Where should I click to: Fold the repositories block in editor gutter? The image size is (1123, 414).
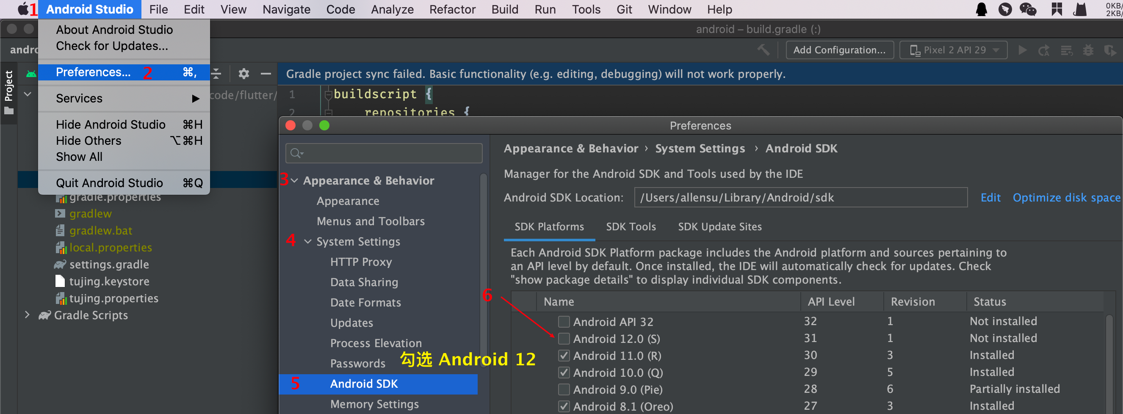coord(328,113)
